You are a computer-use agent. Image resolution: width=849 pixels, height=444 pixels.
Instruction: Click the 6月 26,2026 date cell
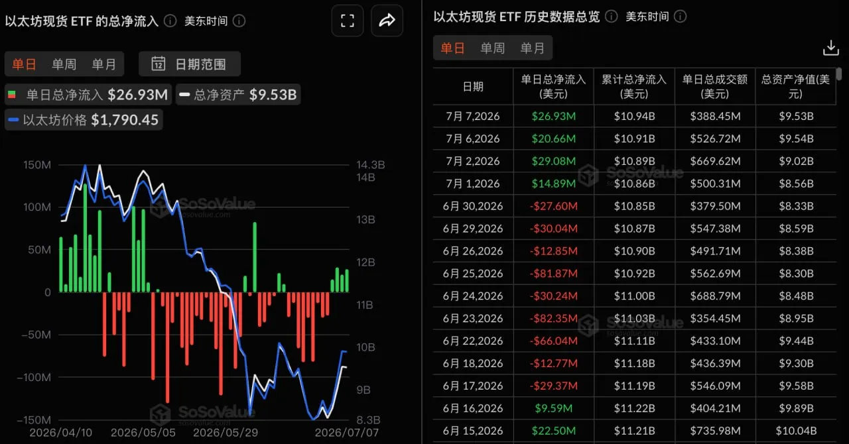click(473, 251)
